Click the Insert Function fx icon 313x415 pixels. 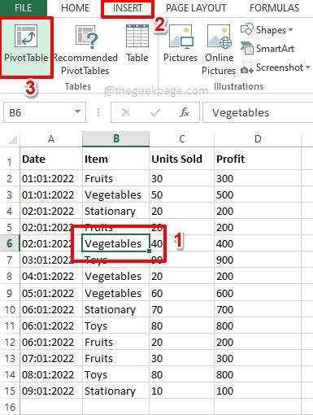(185, 112)
